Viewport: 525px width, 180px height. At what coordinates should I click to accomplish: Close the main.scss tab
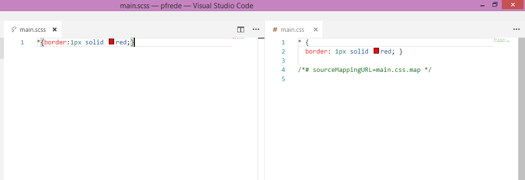(55, 29)
